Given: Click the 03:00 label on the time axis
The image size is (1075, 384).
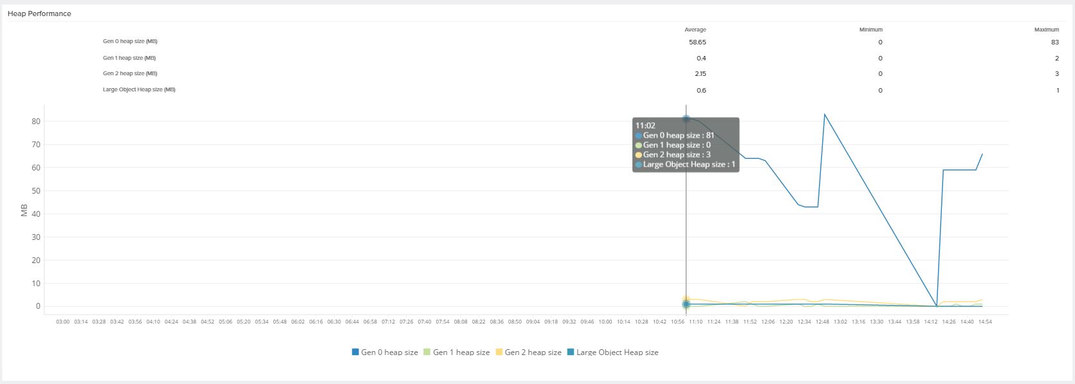Looking at the screenshot, I should click(62, 322).
